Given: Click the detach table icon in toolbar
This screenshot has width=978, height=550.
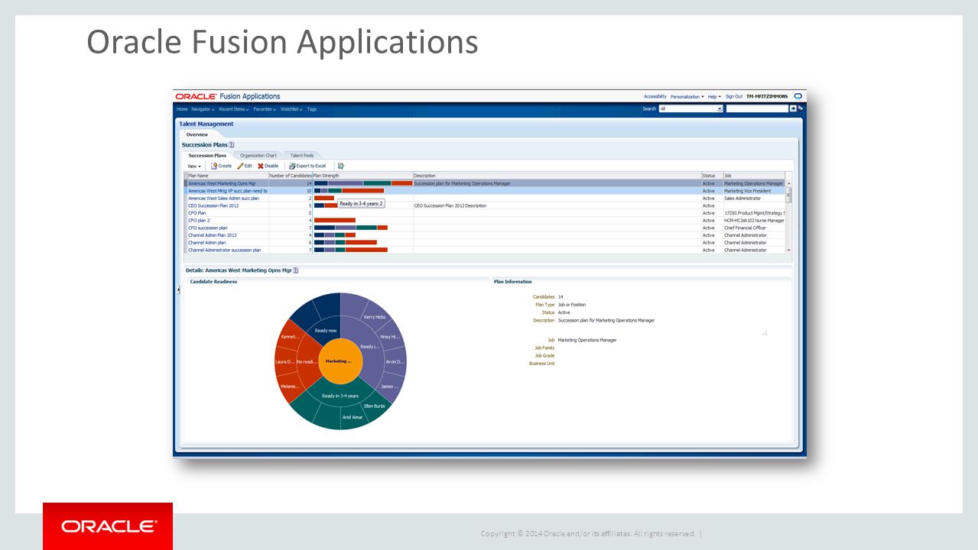Looking at the screenshot, I should click(341, 166).
